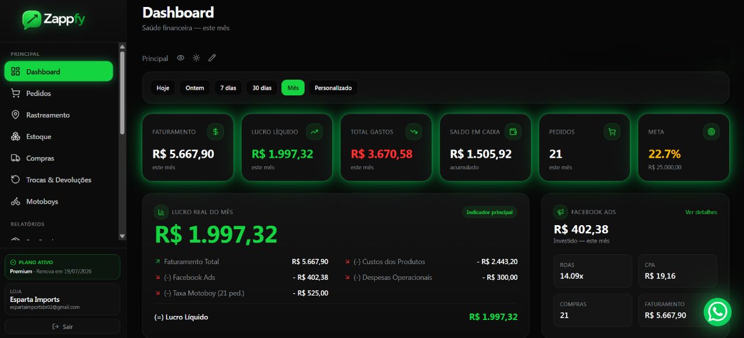Click the sidebar scroll up arrow
This screenshot has height=338, width=744.
[122, 47]
